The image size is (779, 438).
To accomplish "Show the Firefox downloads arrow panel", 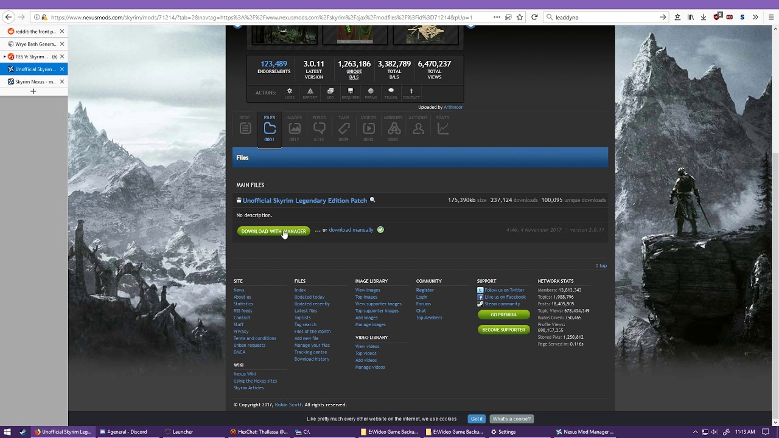I will click(x=704, y=17).
